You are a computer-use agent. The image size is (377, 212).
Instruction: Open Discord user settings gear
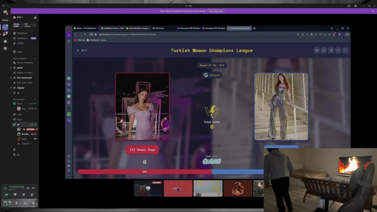pyautogui.click(x=33, y=203)
